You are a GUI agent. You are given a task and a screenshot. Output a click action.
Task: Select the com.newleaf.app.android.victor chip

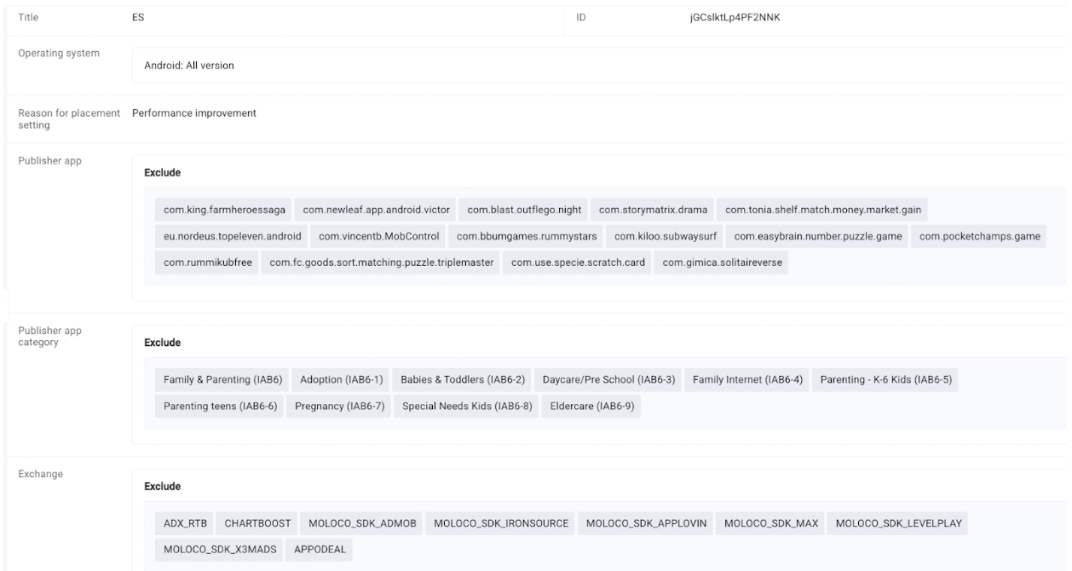[x=376, y=210]
